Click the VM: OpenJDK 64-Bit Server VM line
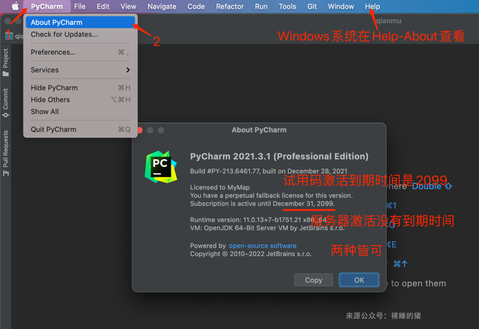This screenshot has height=329, width=479. coord(267,228)
